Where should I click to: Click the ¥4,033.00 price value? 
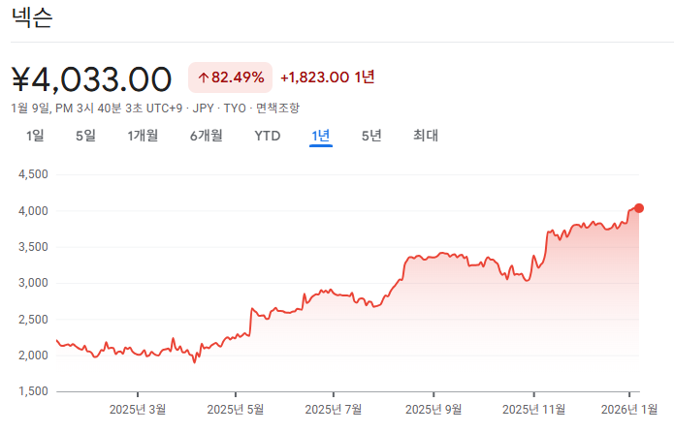pos(91,78)
